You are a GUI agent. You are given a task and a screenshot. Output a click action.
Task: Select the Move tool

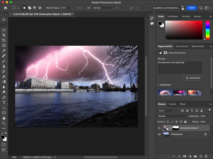(x=4, y=19)
